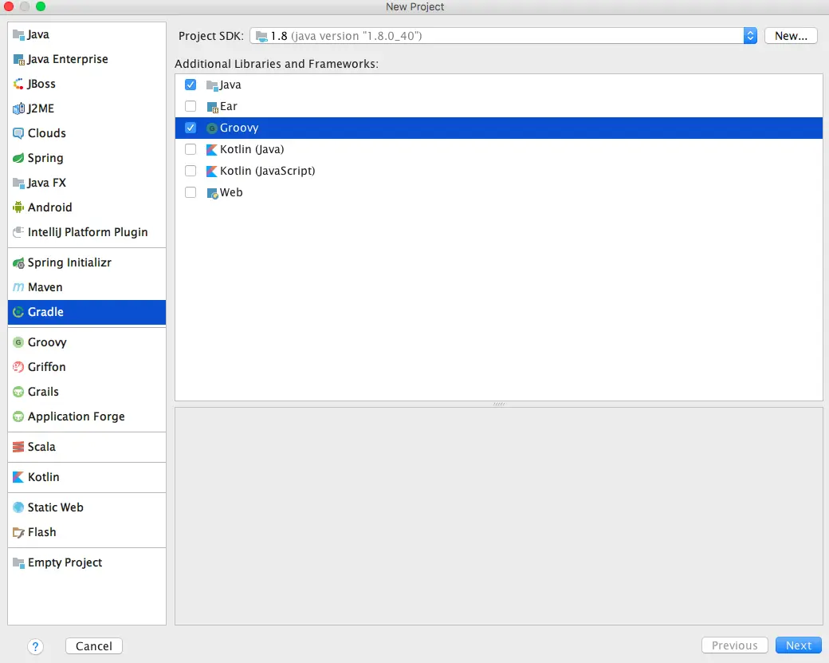Image resolution: width=829 pixels, height=663 pixels.
Task: Click the SDK field showing 1.8 version
Action: [x=497, y=36]
